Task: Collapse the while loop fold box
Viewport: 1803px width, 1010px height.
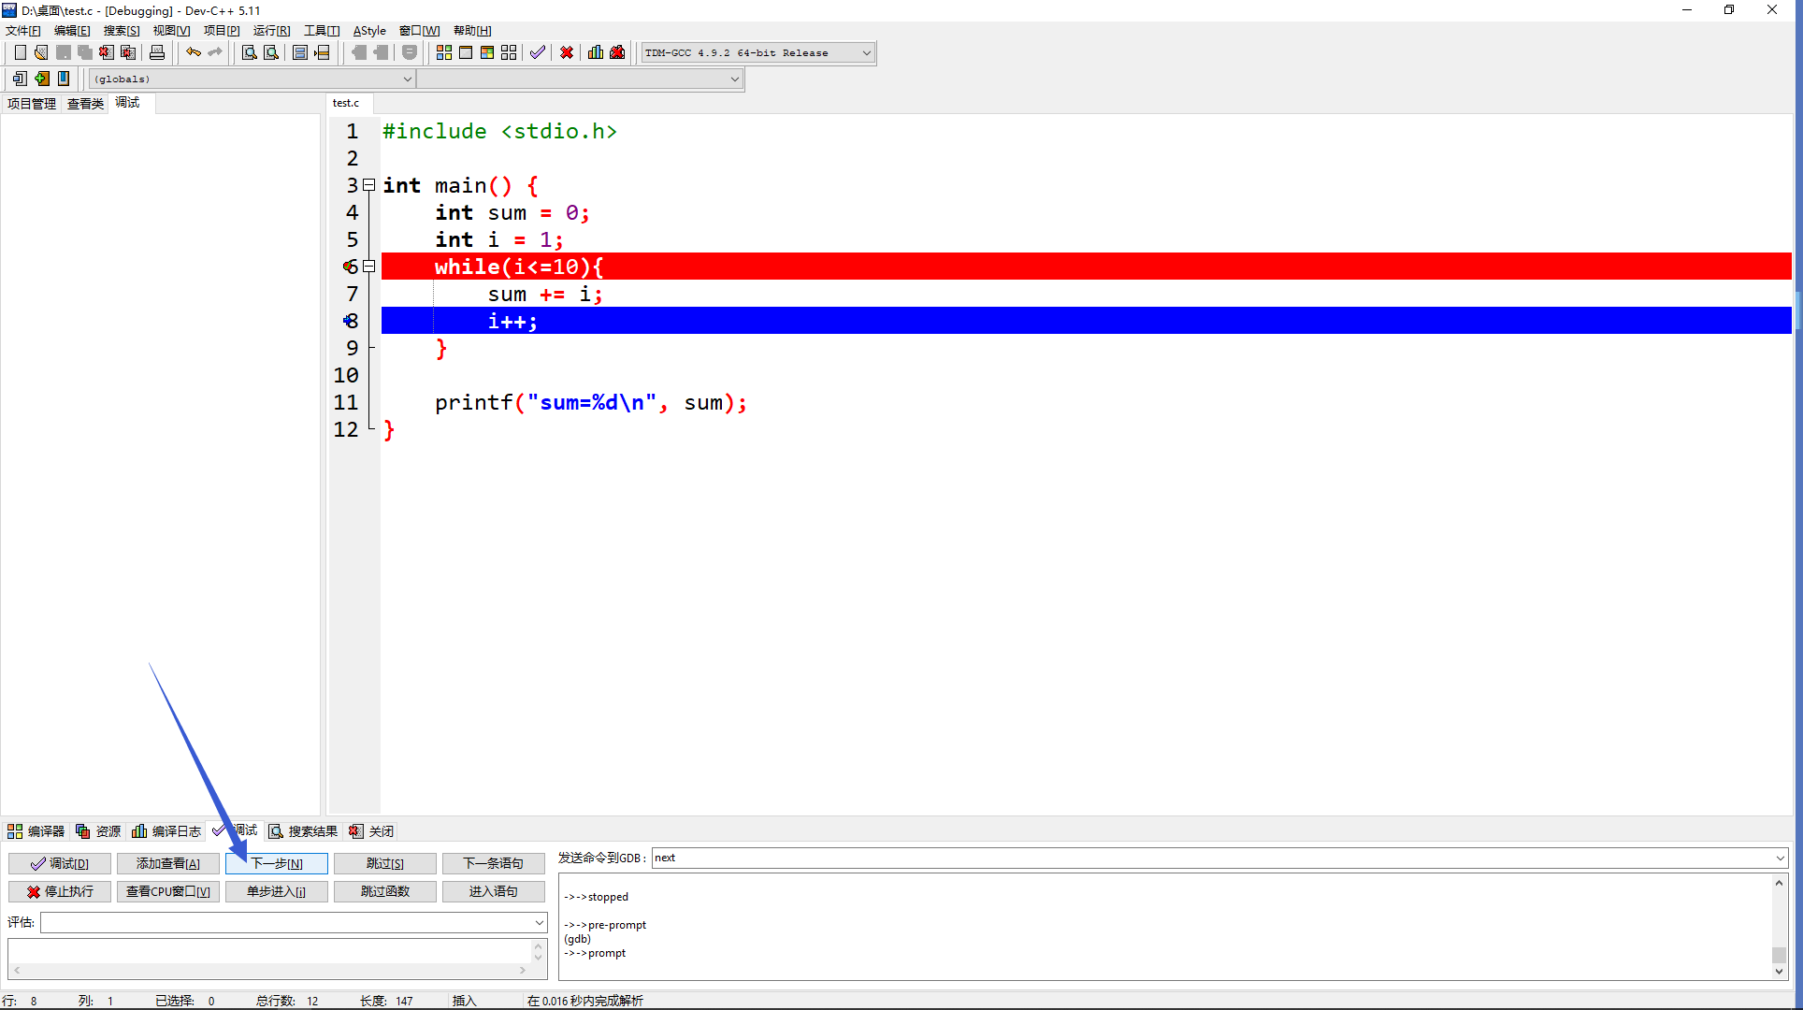Action: [x=369, y=267]
